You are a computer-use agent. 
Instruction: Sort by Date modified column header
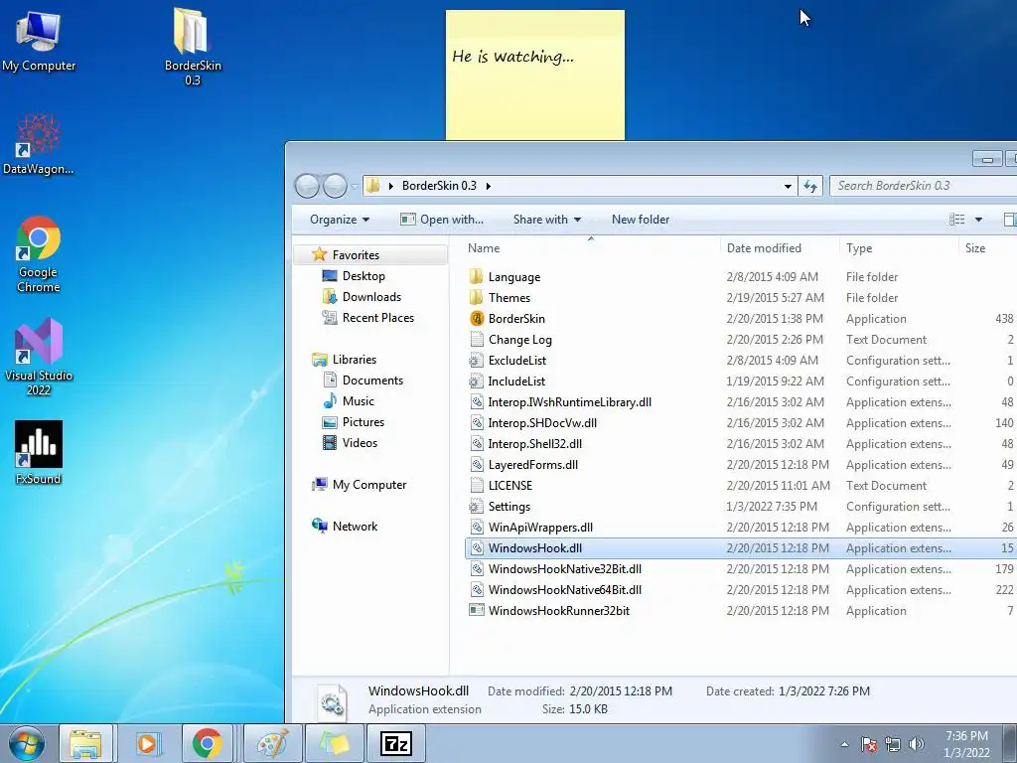pos(764,247)
